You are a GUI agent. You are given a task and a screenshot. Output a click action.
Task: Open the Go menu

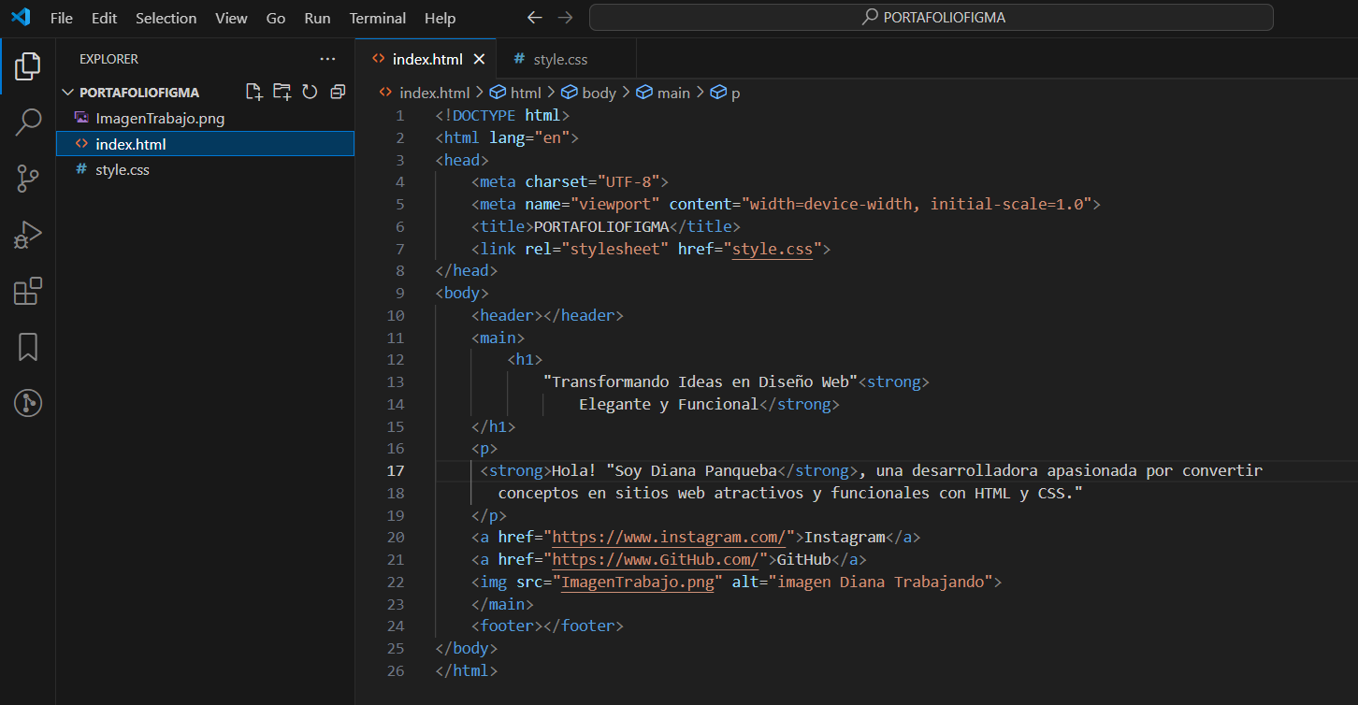click(276, 18)
